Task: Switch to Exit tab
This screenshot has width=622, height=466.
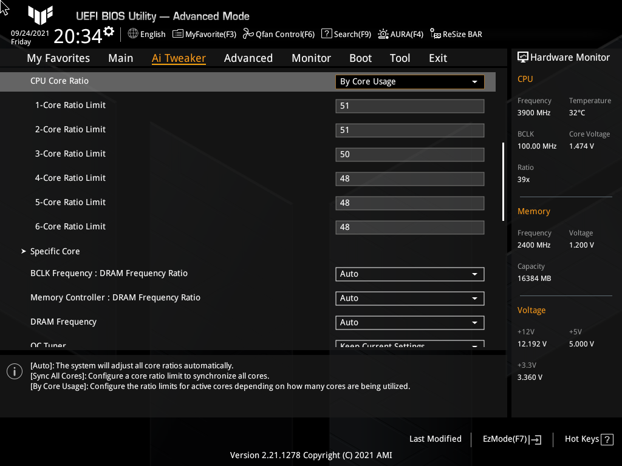Action: tap(438, 58)
